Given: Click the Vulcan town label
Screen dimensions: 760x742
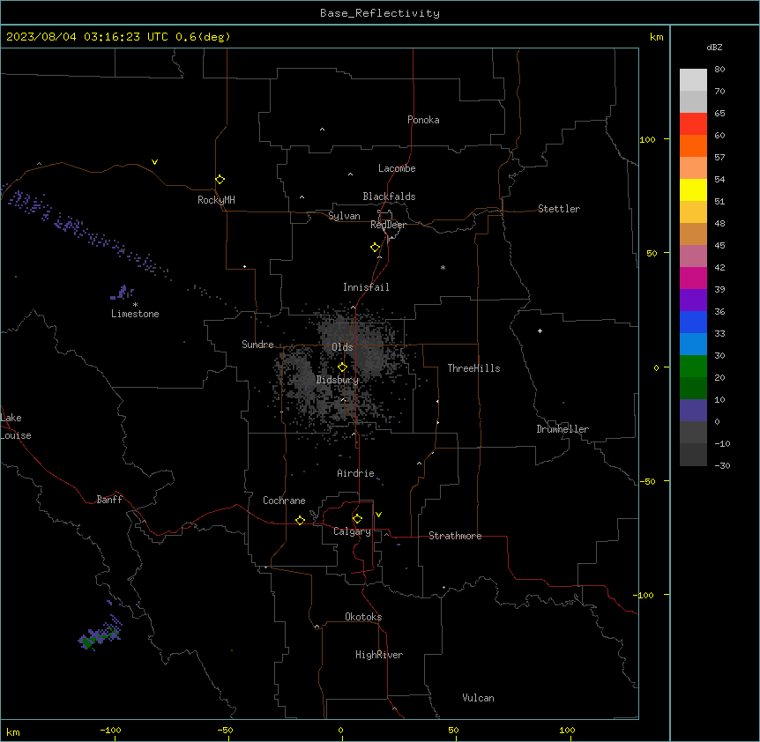Looking at the screenshot, I should 478,698.
